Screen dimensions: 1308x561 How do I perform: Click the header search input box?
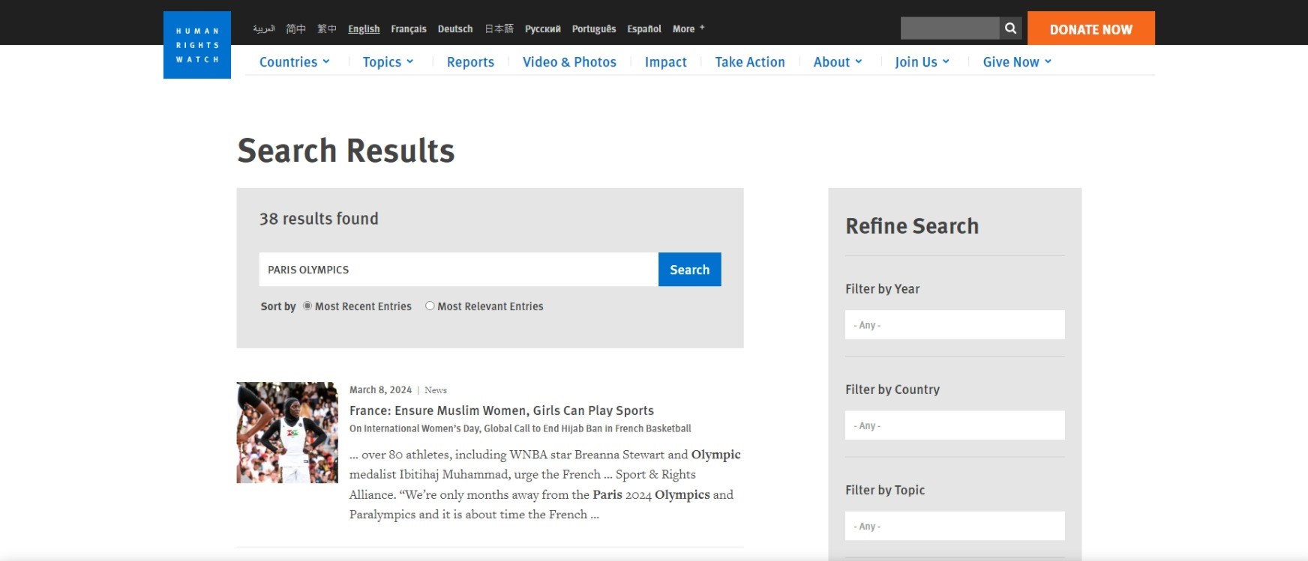[x=949, y=28]
